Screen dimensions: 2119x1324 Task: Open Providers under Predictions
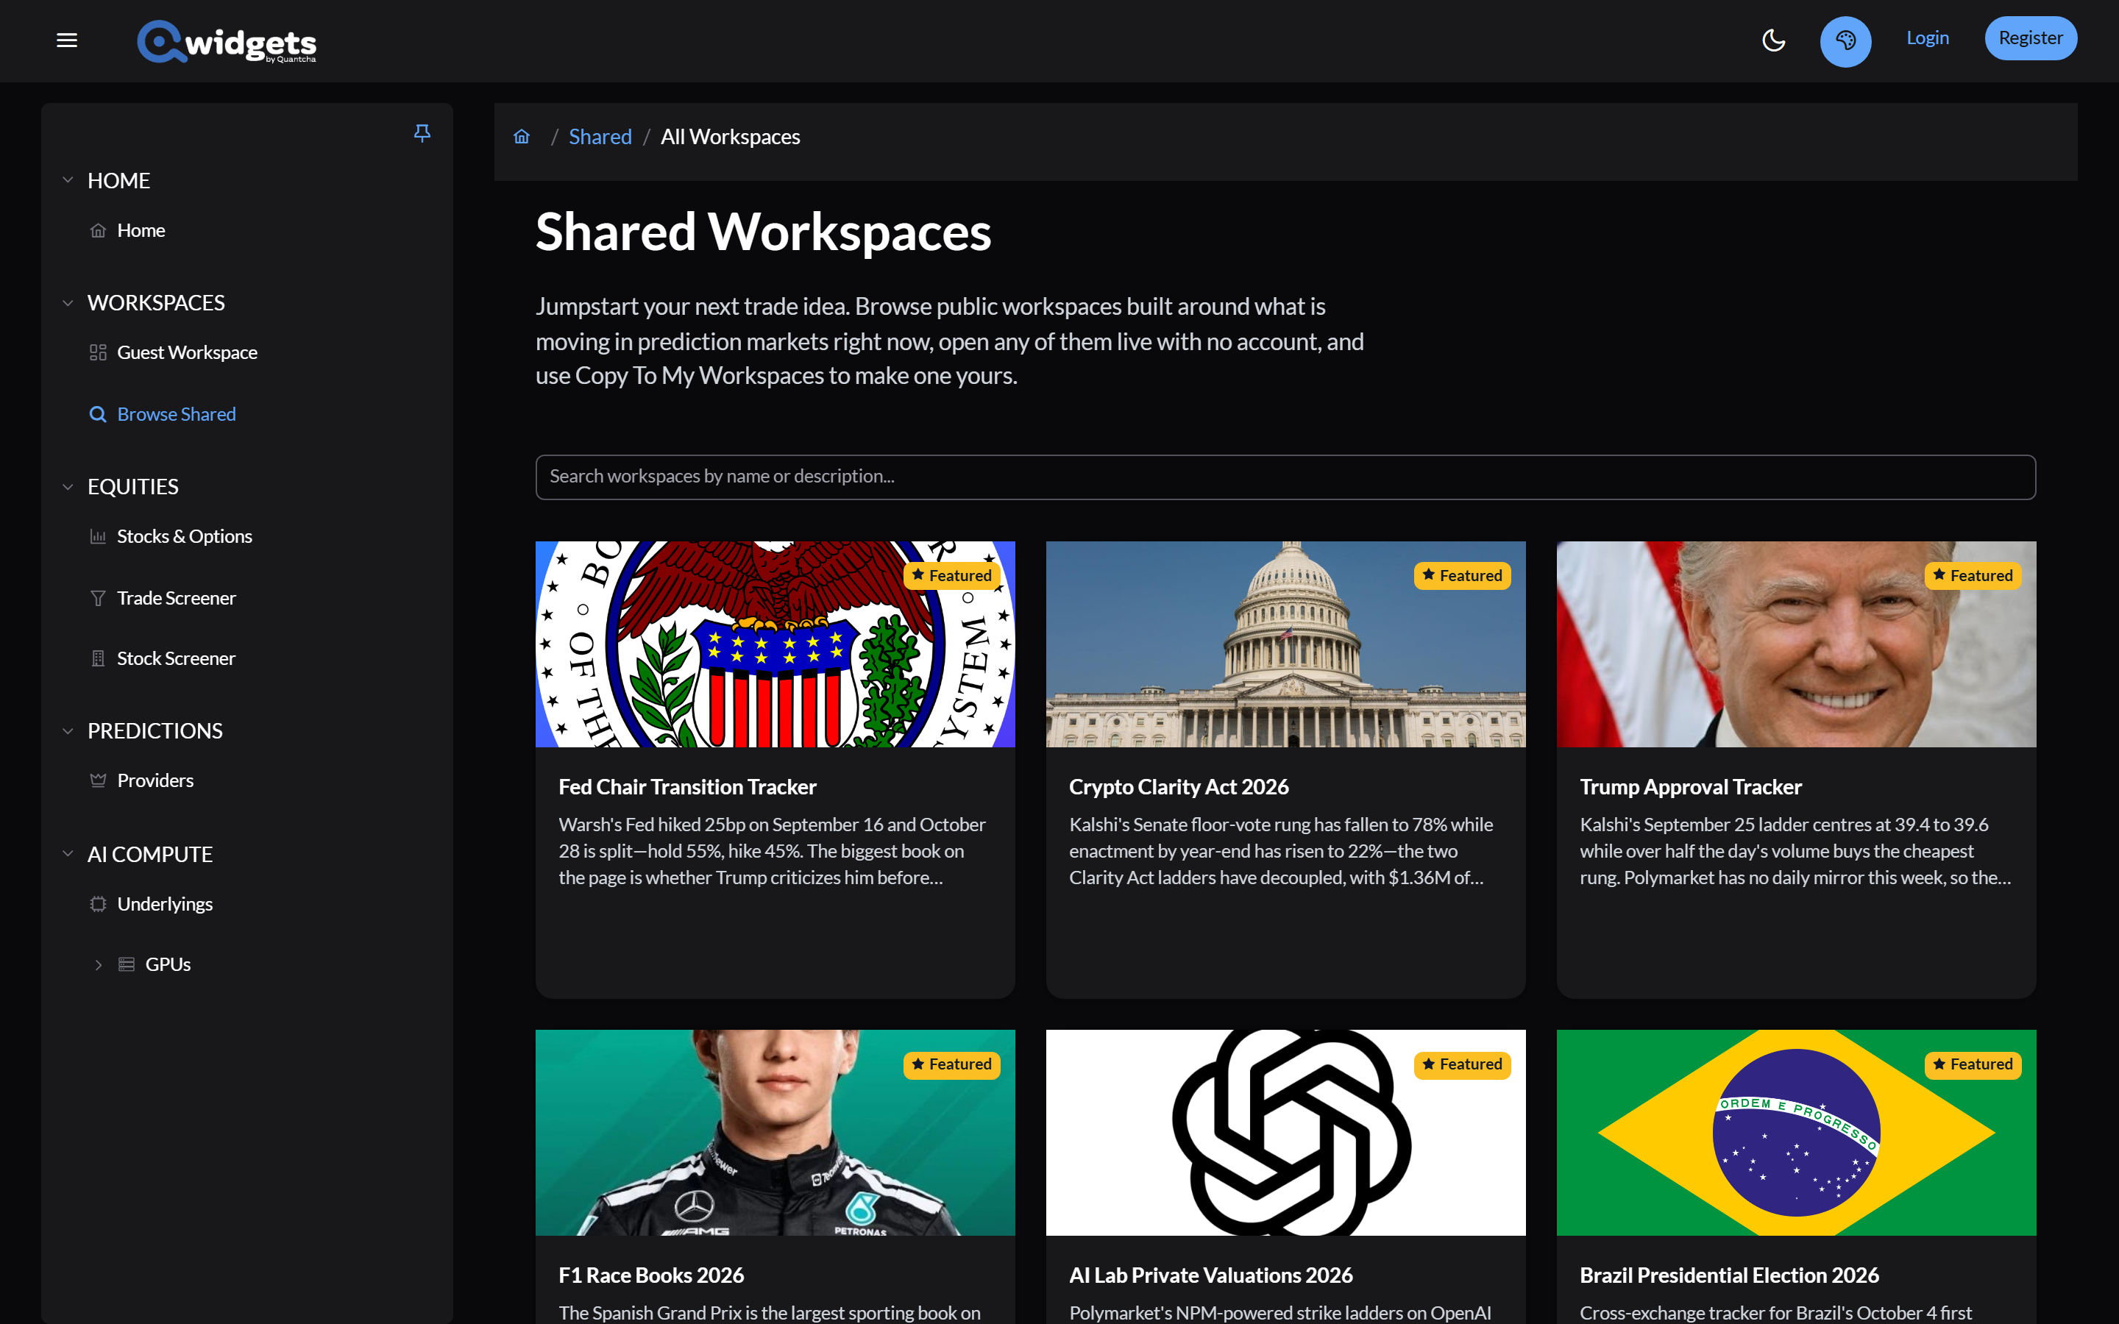(x=155, y=780)
